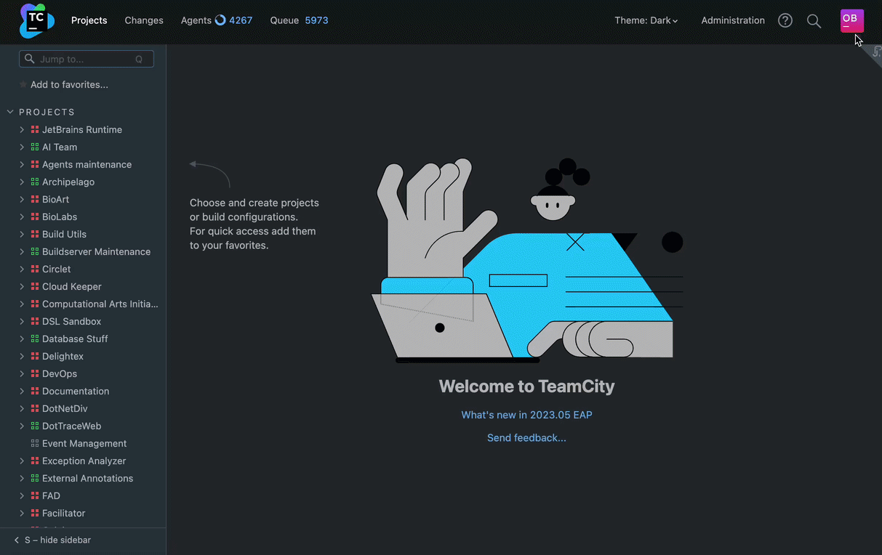Click the Buildserver Maintenance project status icon
This screenshot has height=555, width=882.
[x=35, y=252]
